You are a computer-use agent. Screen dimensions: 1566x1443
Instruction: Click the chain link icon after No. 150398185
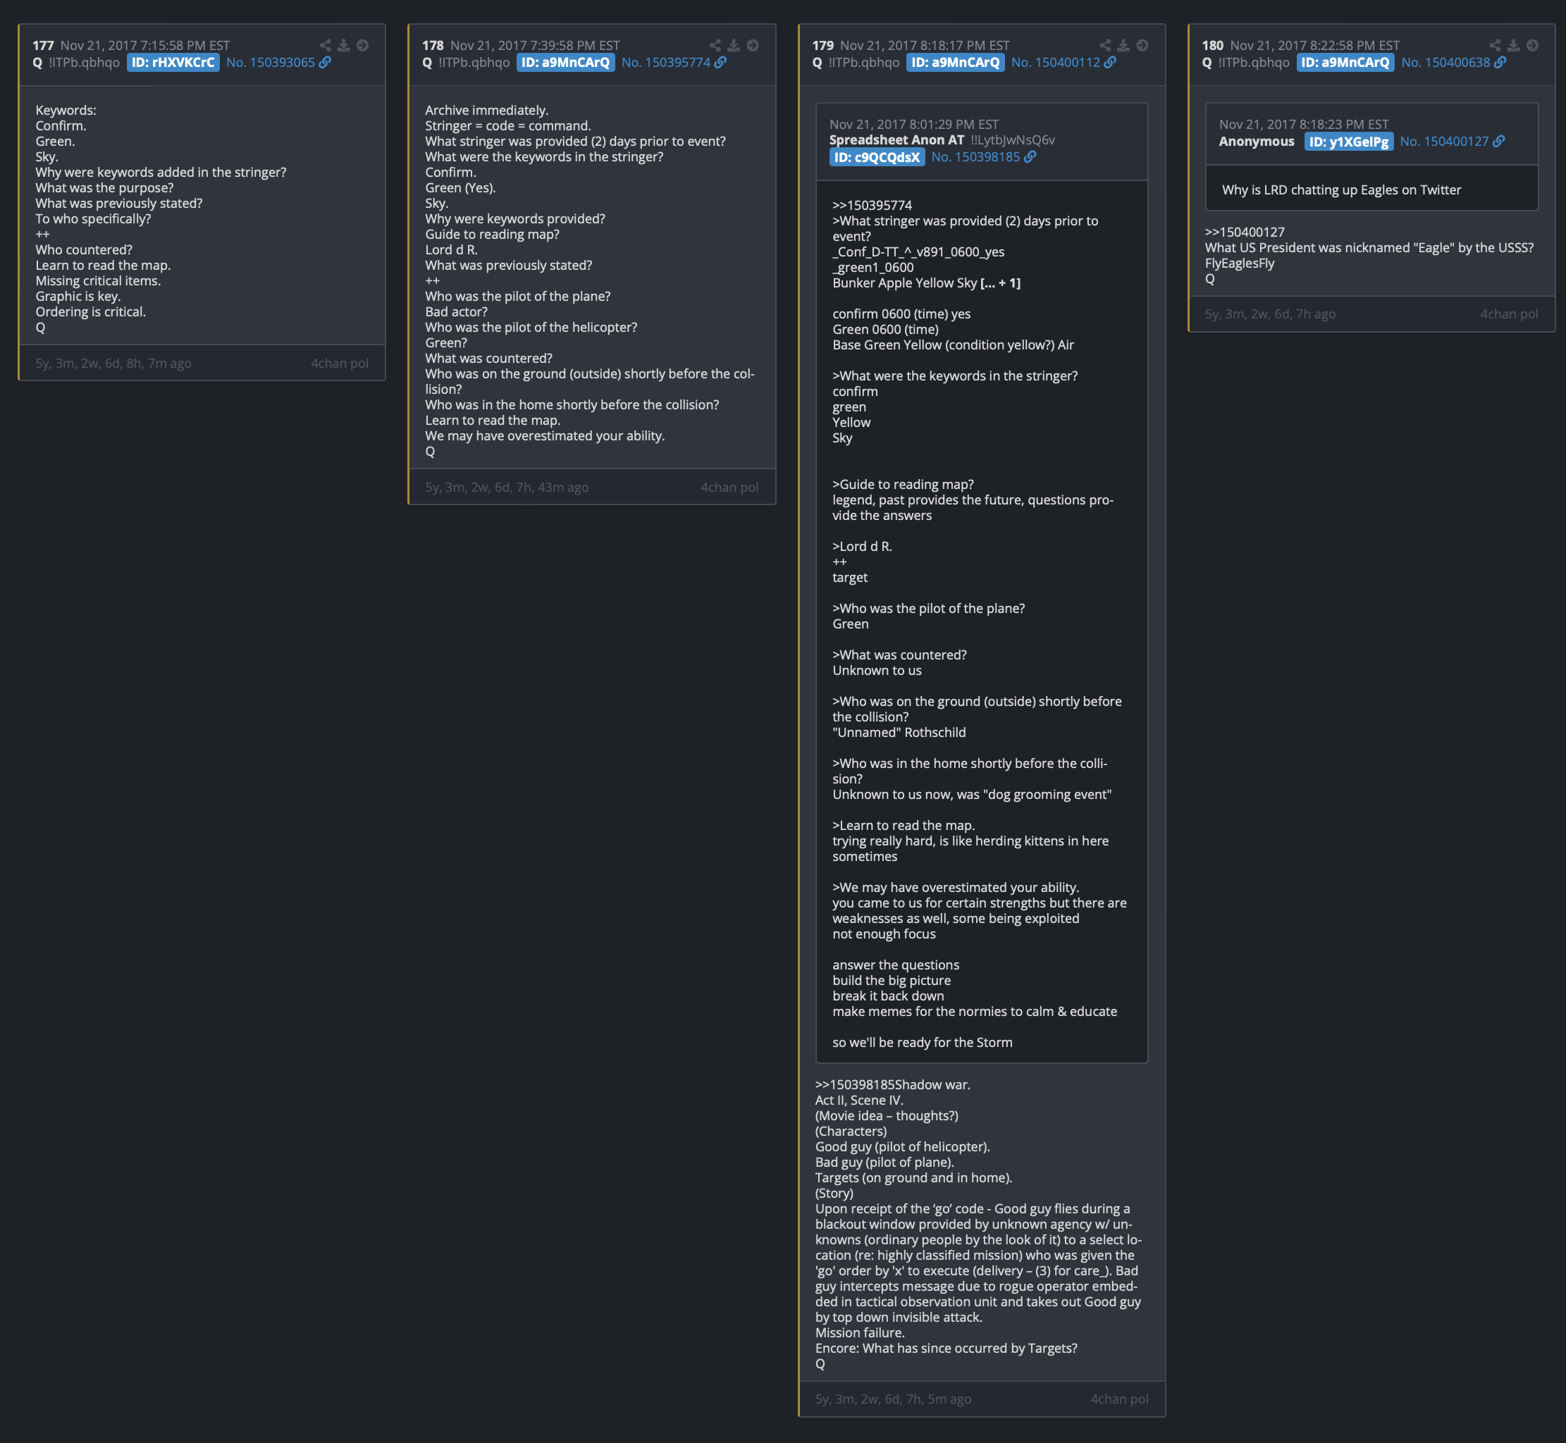(1030, 157)
